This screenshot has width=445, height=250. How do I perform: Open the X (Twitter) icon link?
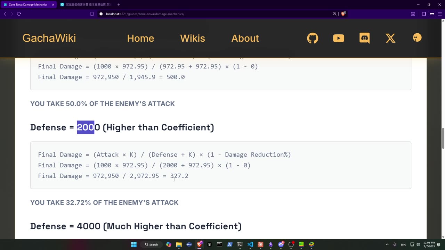pyautogui.click(x=390, y=38)
